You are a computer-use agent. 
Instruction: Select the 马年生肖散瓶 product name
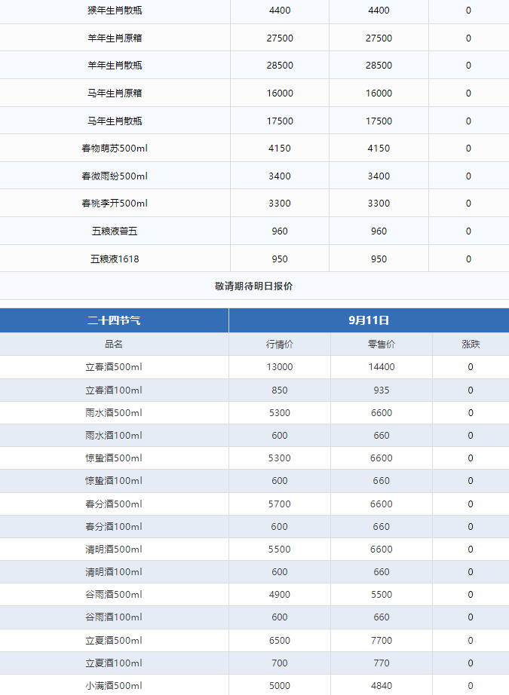click(115, 121)
